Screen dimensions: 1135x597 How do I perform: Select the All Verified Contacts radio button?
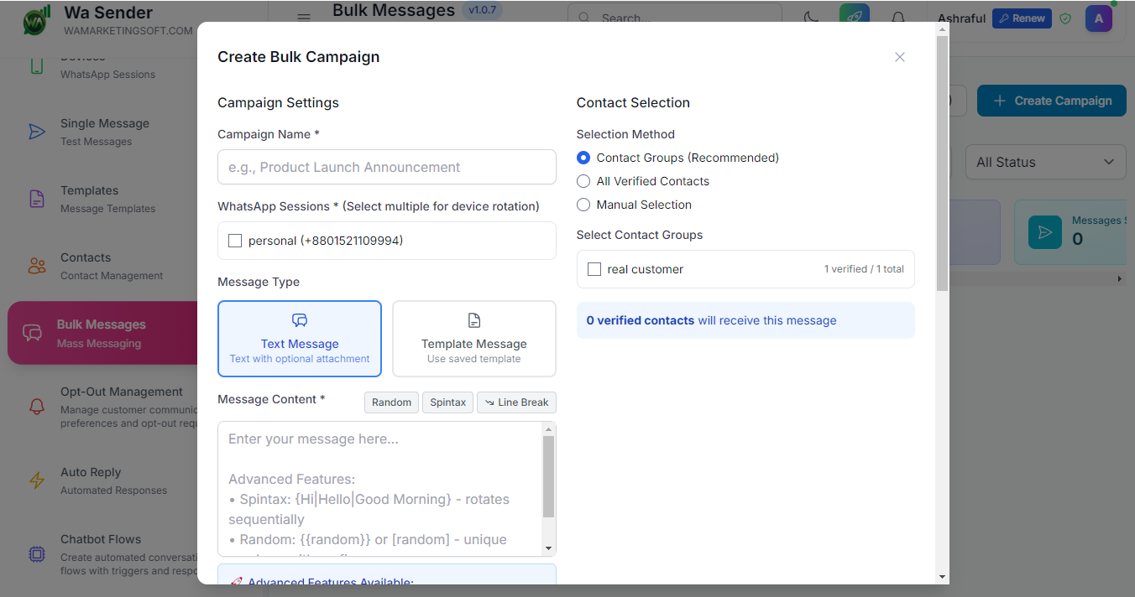click(x=583, y=181)
